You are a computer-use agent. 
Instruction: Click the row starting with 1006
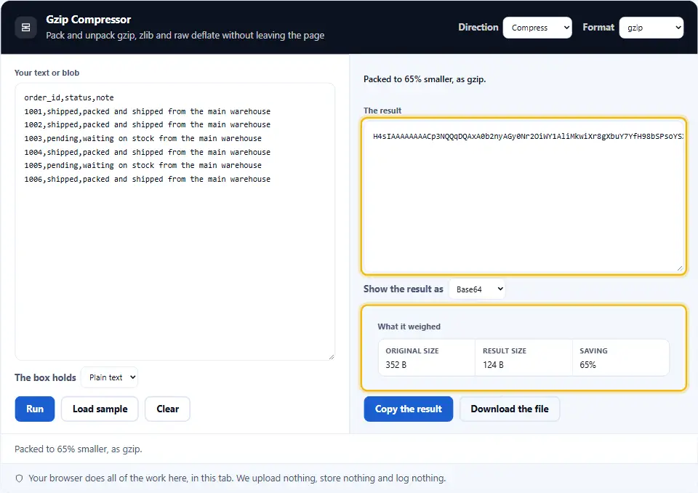click(148, 179)
